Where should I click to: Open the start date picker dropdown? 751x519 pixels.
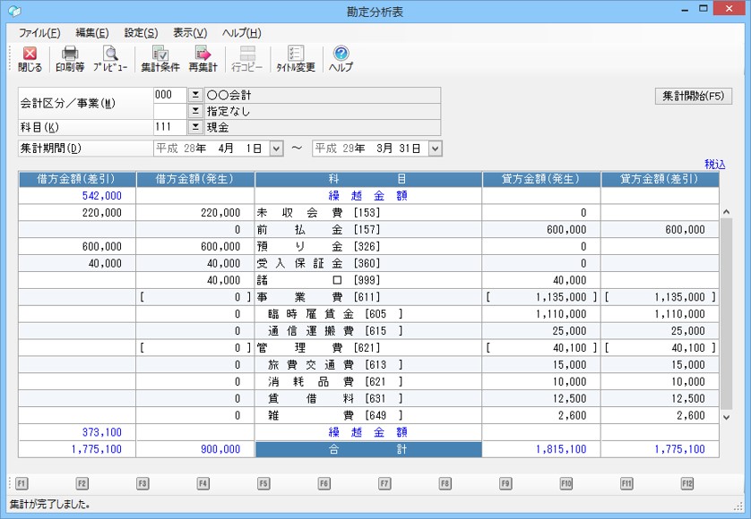click(276, 148)
